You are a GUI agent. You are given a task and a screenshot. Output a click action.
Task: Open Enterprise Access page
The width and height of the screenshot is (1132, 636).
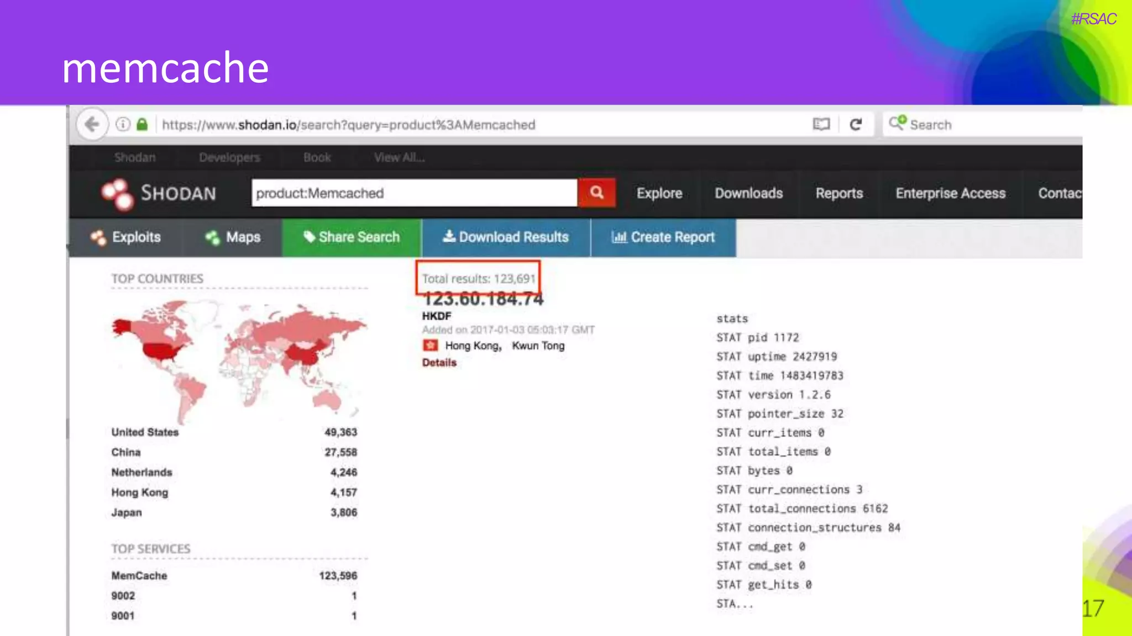pos(950,193)
